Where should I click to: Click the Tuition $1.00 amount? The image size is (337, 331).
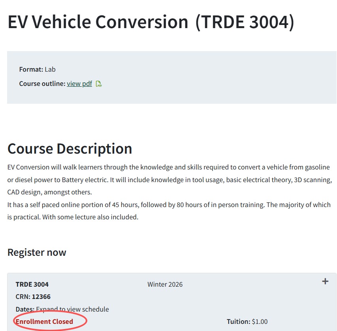click(260, 321)
